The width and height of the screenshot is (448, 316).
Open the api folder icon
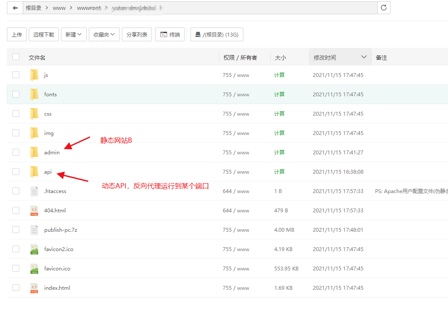pos(34,172)
